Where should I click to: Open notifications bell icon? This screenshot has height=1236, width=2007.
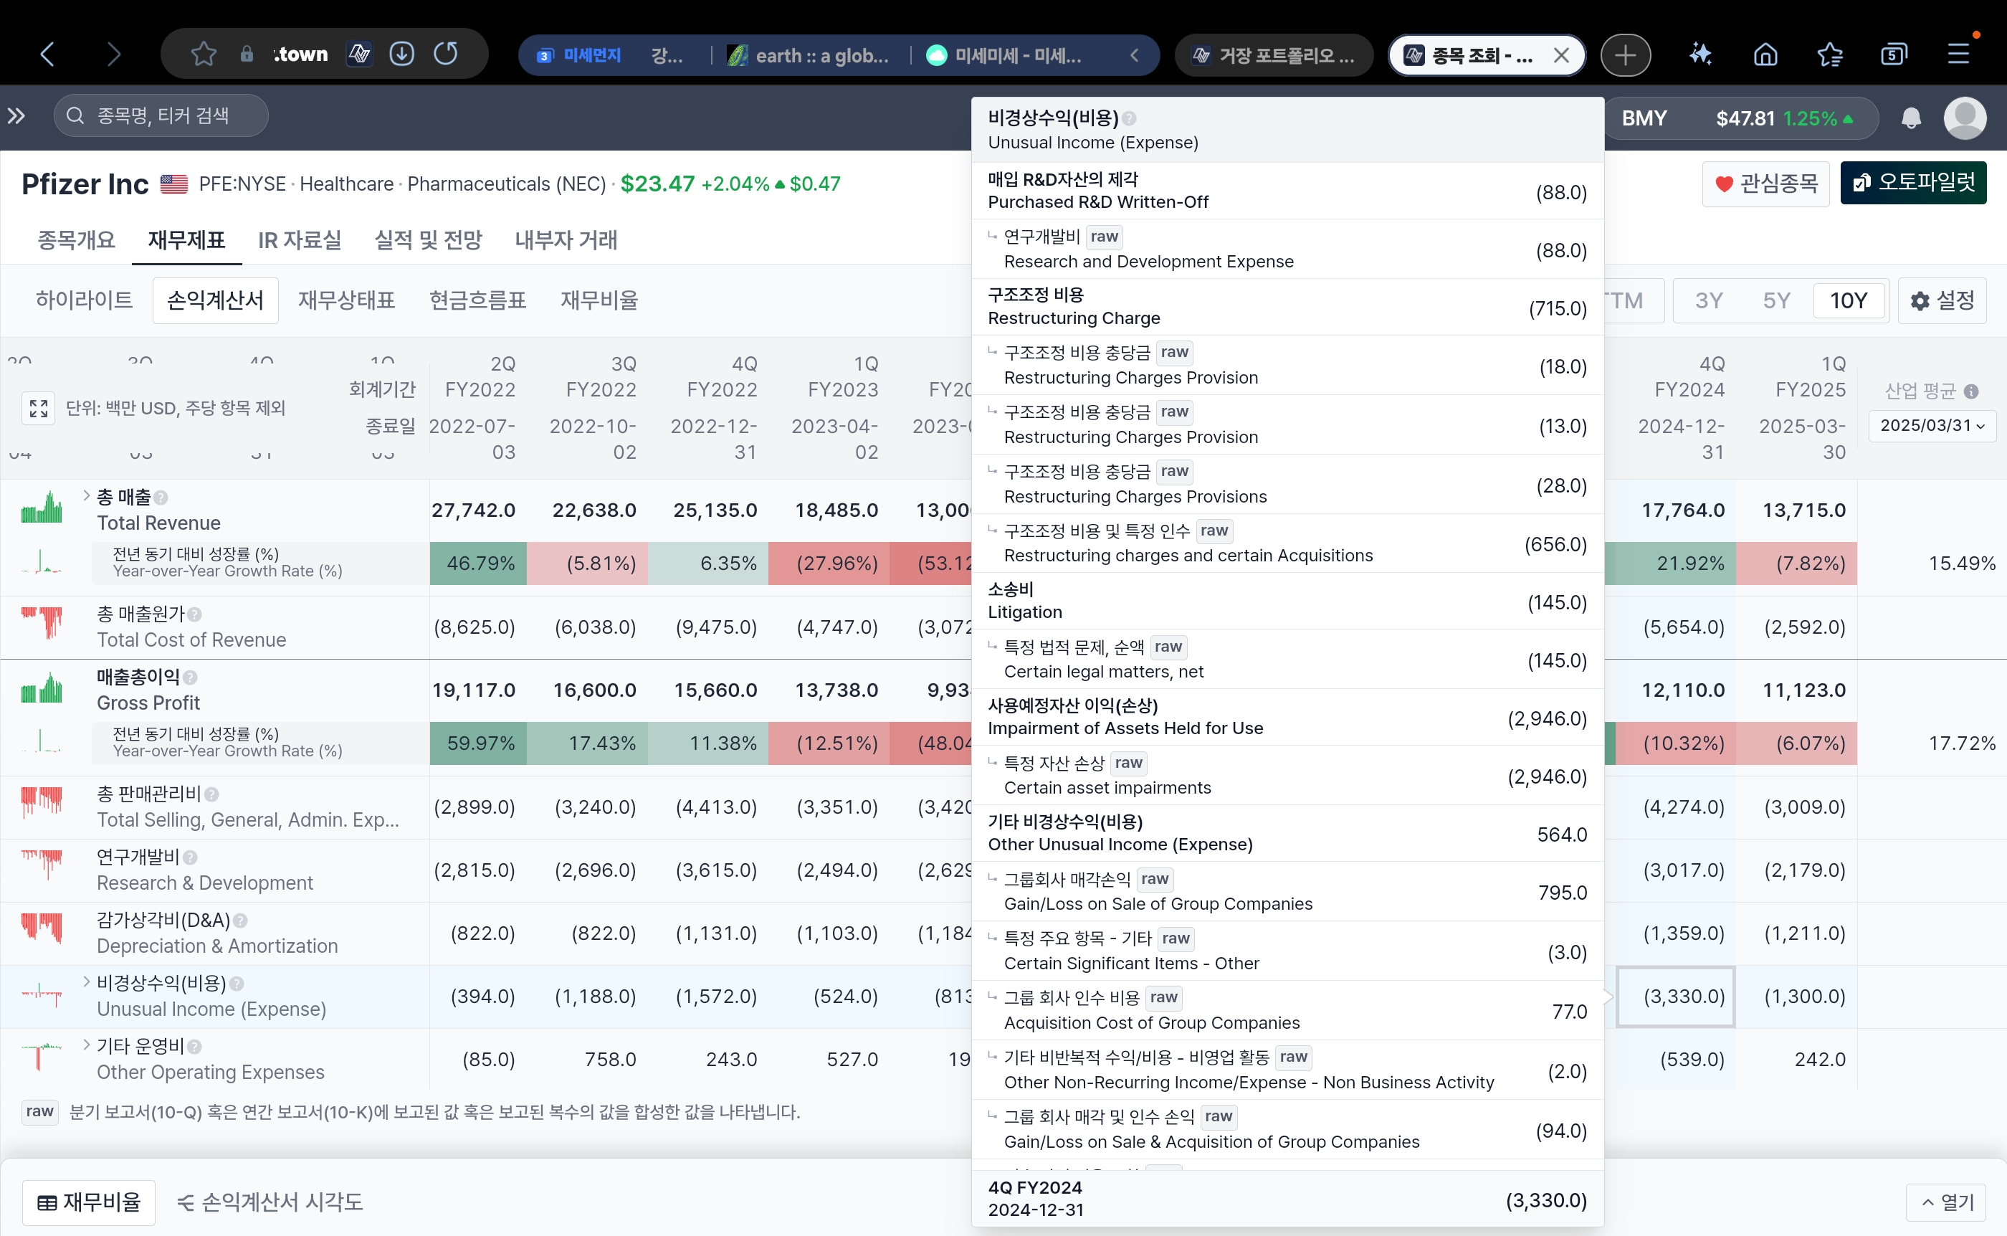[1912, 118]
